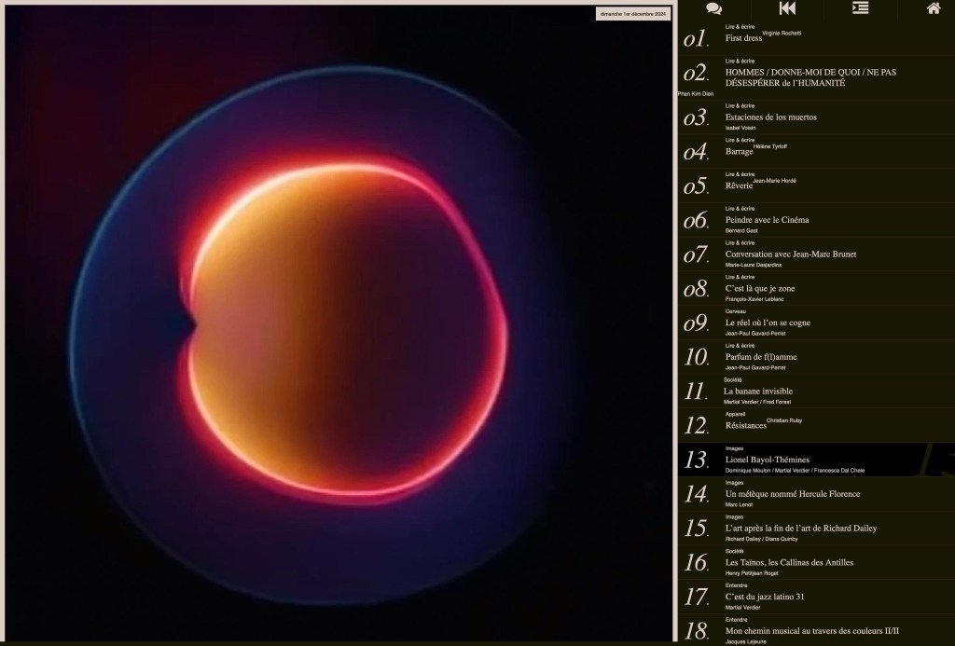Select highlighted entry 'Lionel Bayol-Thémines'

pos(767,460)
